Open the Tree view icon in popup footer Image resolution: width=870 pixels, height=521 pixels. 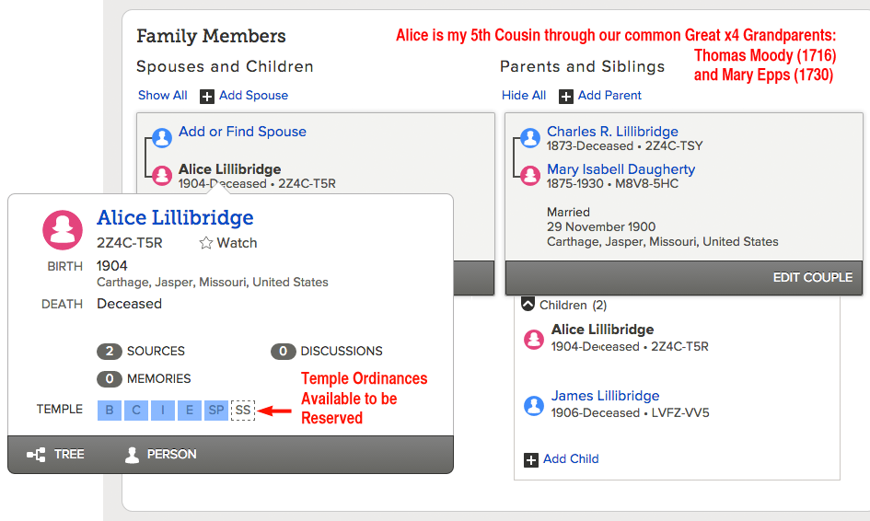(x=36, y=455)
